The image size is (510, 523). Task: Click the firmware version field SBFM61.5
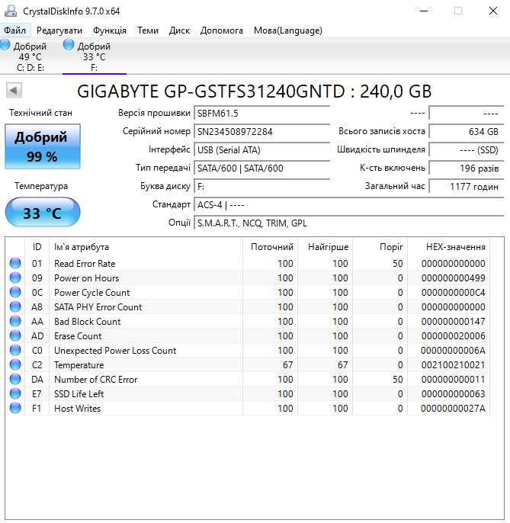click(x=261, y=114)
